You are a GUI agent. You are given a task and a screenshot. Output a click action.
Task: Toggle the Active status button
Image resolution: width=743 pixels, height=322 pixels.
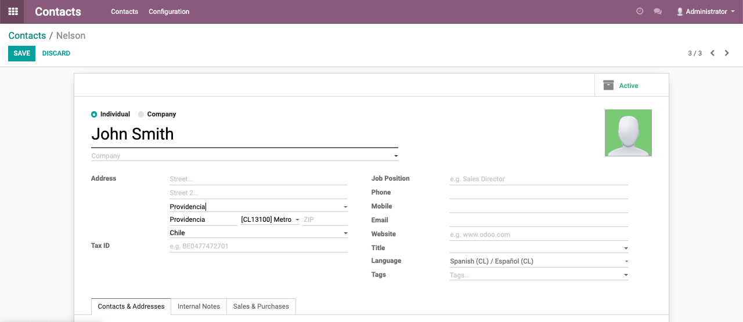point(632,85)
